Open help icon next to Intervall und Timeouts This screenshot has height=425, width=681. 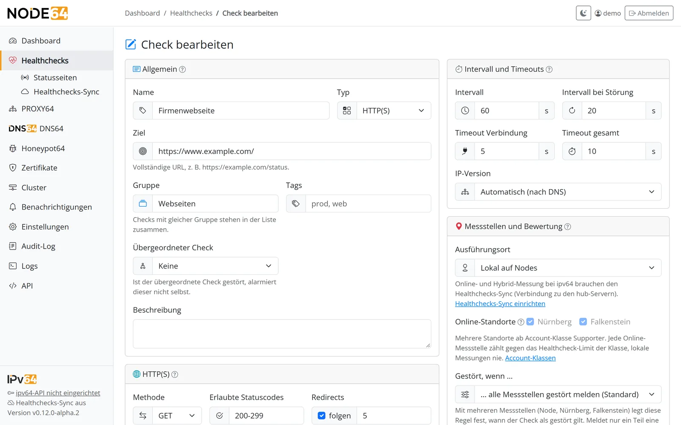click(549, 69)
